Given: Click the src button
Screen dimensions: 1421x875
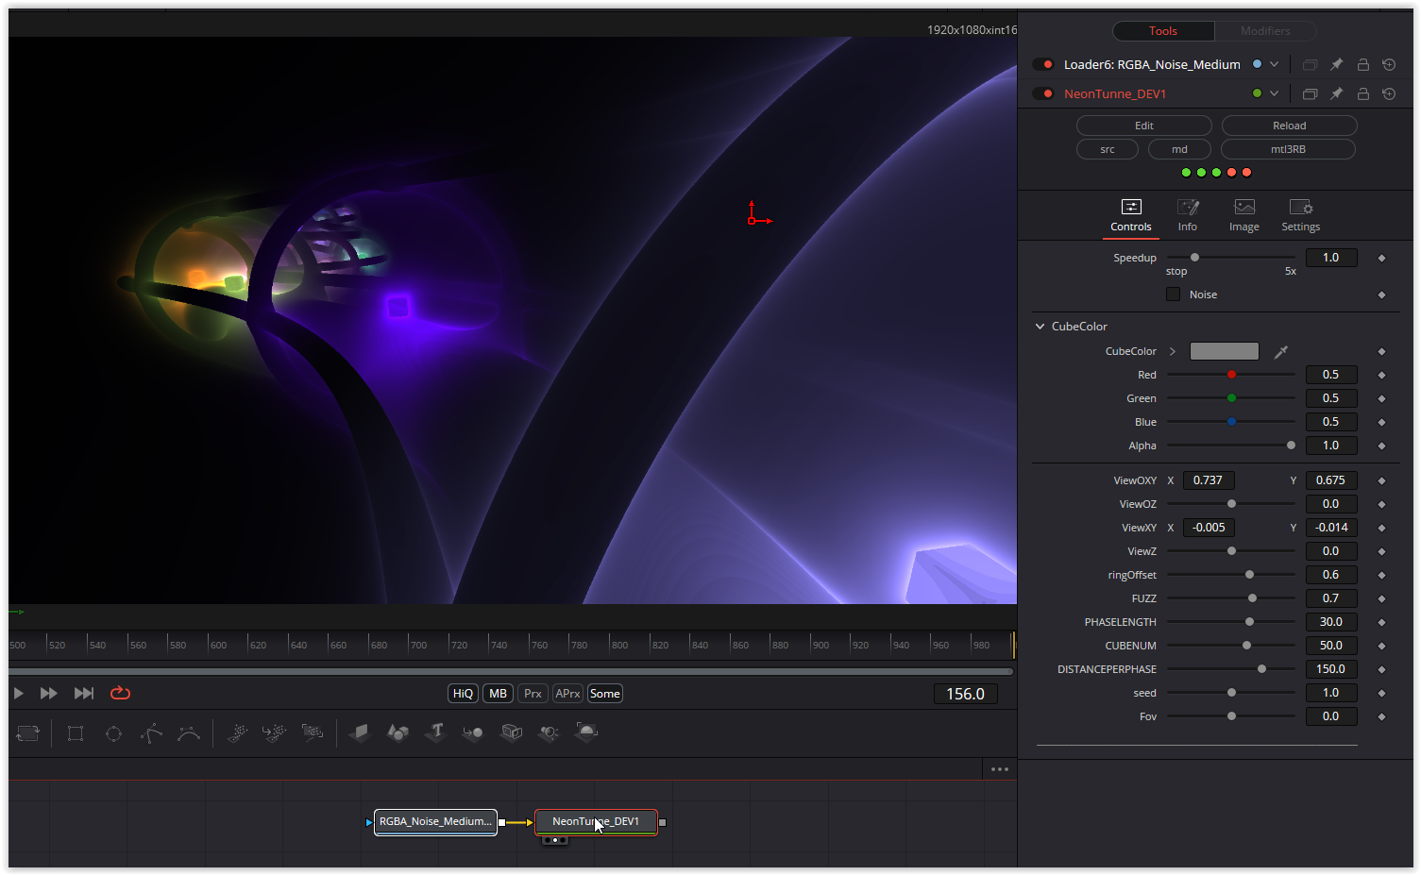Looking at the screenshot, I should click(x=1108, y=150).
